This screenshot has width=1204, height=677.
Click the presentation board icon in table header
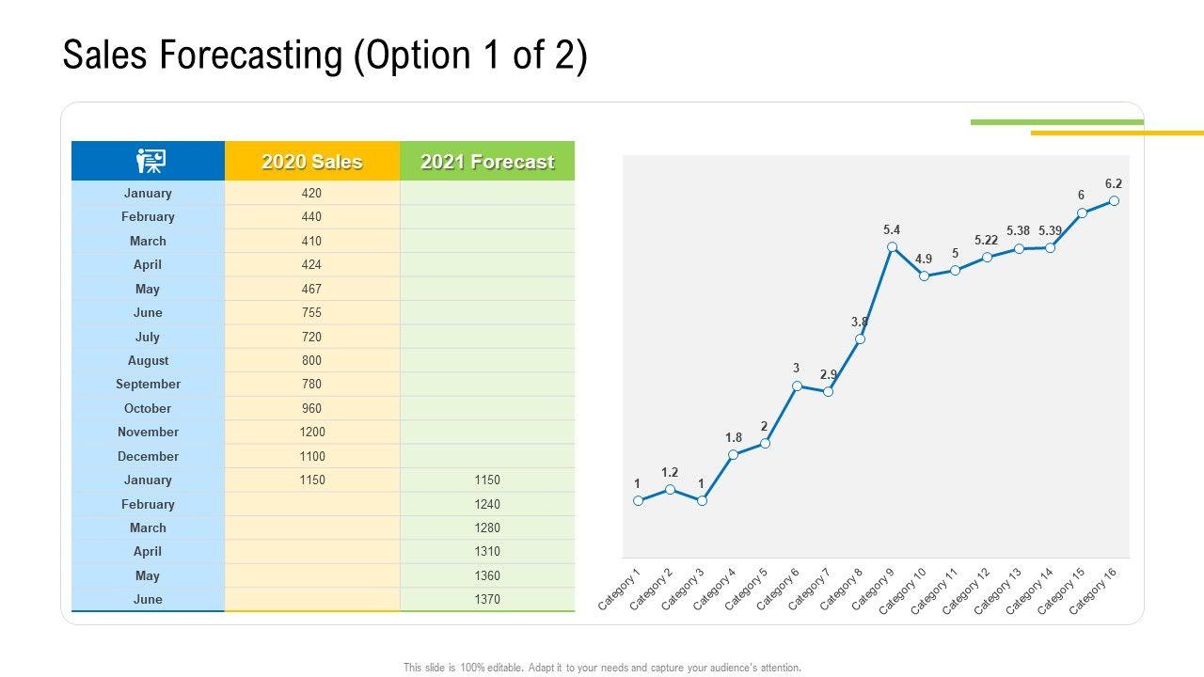click(150, 162)
